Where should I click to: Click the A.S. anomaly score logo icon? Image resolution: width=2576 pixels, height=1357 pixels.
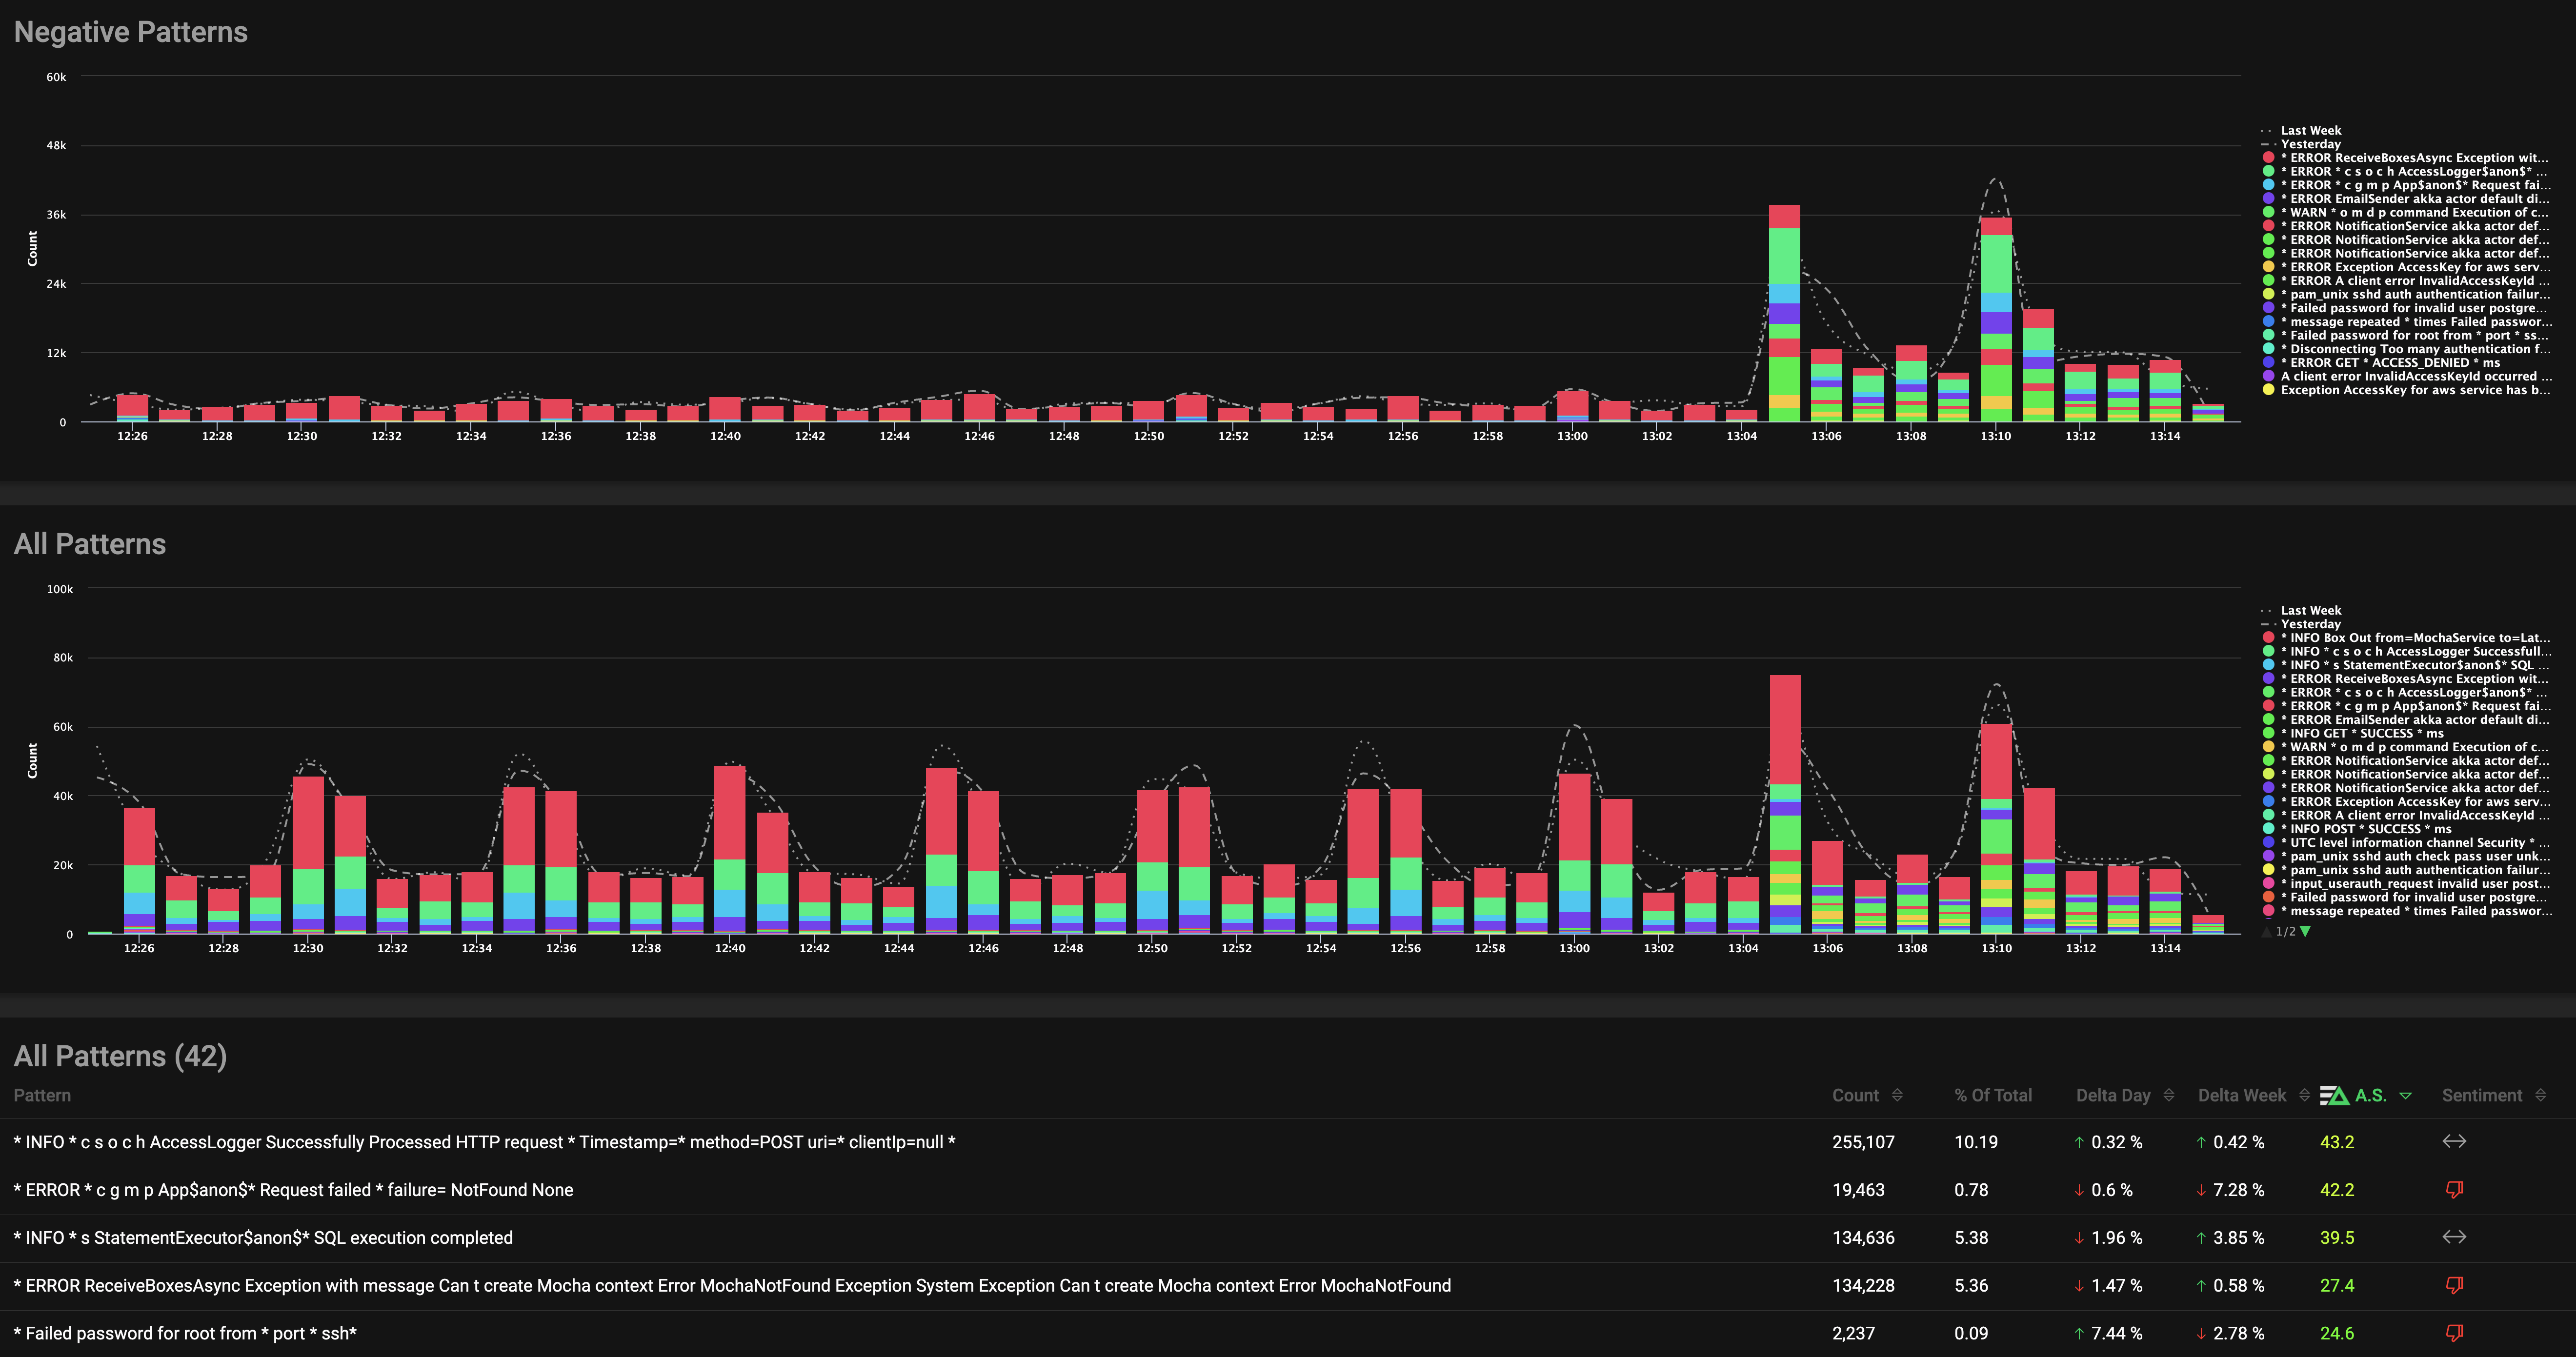[2334, 1095]
